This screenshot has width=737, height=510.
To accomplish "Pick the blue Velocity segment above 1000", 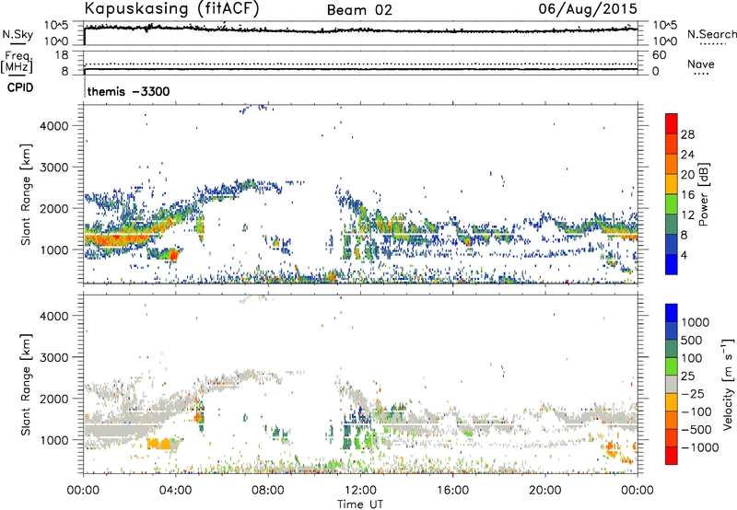I will point(672,313).
